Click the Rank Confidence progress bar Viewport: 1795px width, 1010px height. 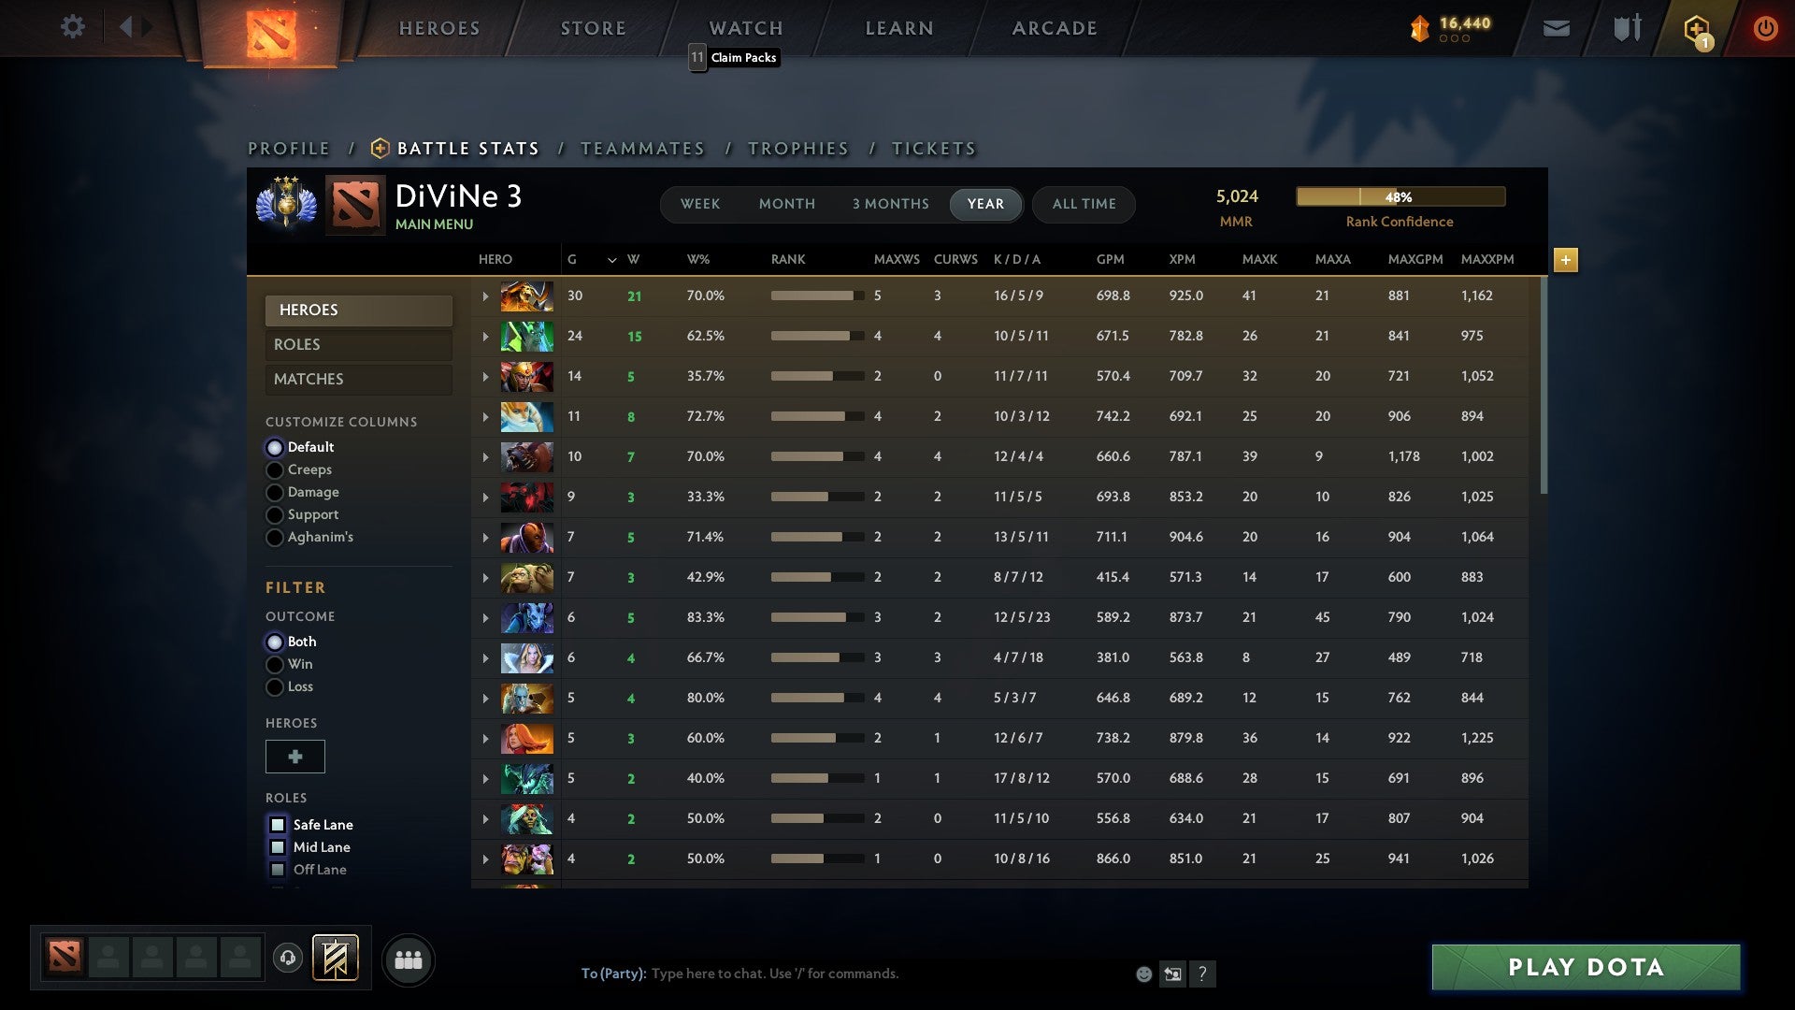[x=1400, y=196]
